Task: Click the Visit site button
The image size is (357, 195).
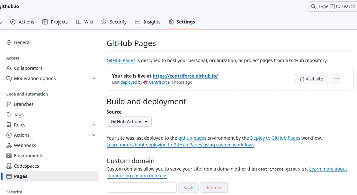Action: 311,79
